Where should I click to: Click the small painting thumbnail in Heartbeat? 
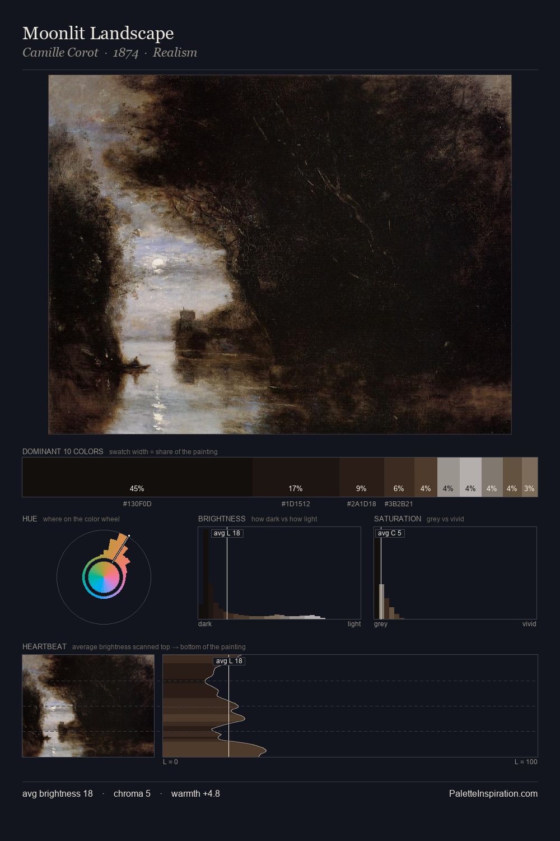click(88, 706)
